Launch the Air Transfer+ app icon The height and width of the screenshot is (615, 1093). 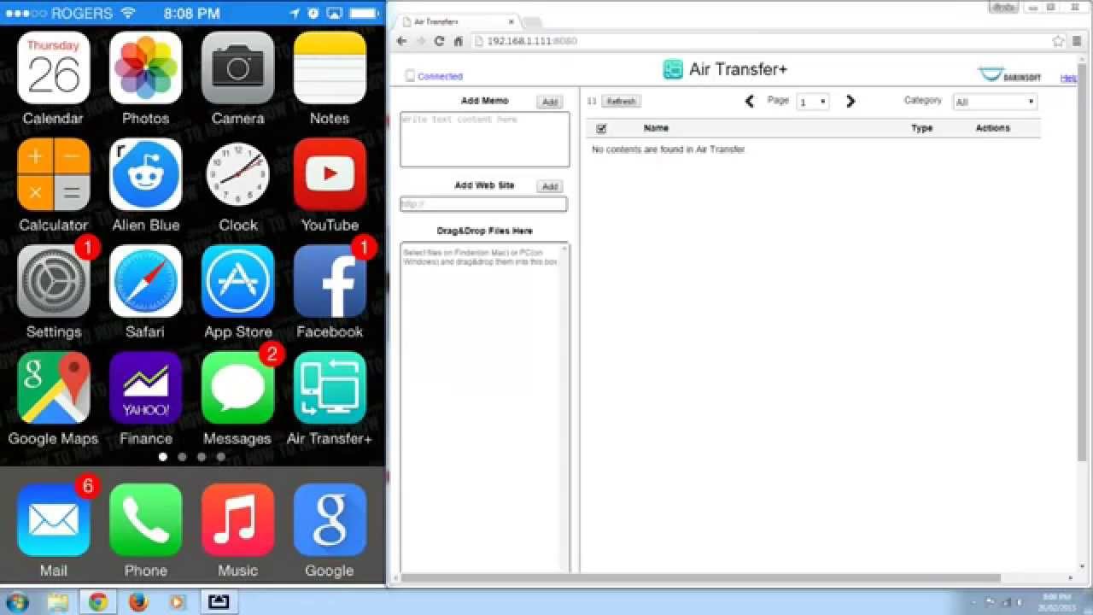pos(330,388)
